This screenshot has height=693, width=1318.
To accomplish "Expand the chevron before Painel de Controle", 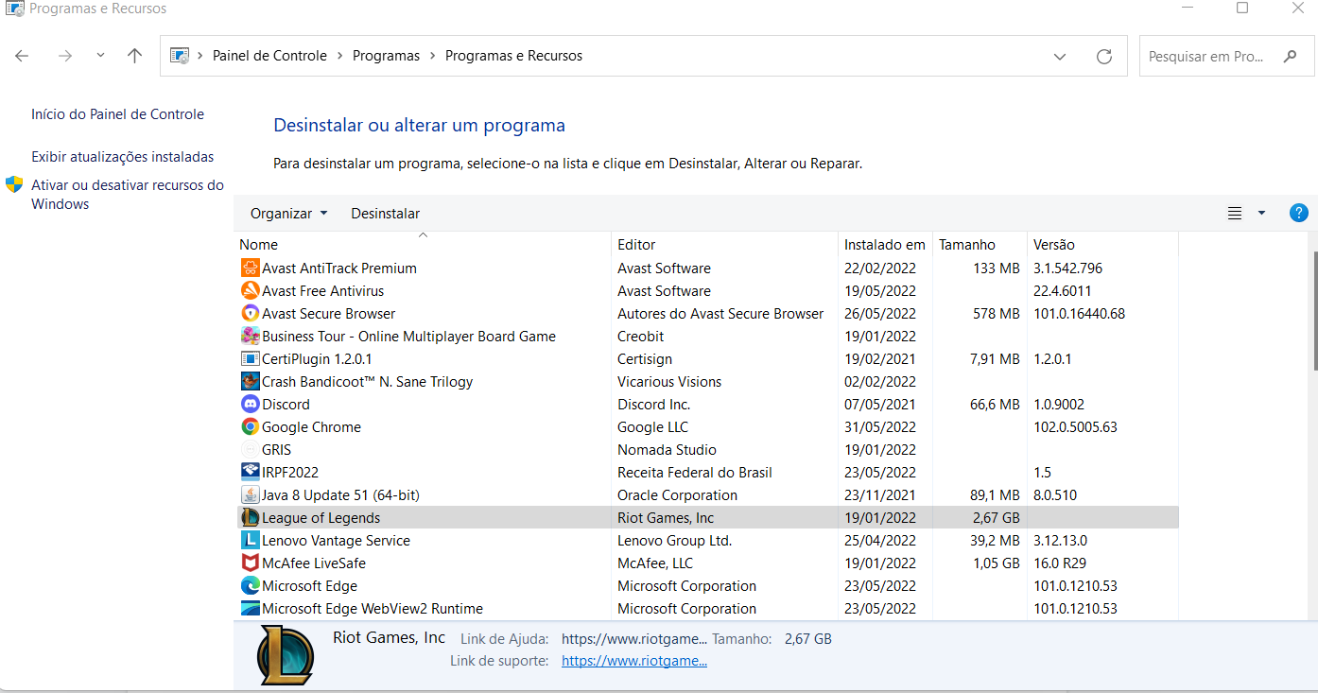I will 200,56.
